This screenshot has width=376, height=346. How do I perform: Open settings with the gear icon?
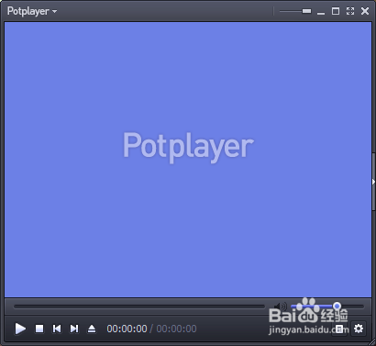pos(359,329)
